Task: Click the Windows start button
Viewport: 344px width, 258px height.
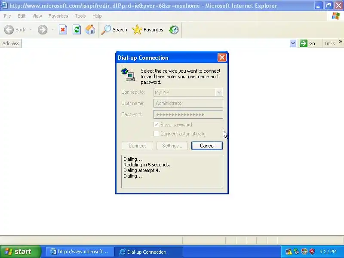Action: (20, 252)
